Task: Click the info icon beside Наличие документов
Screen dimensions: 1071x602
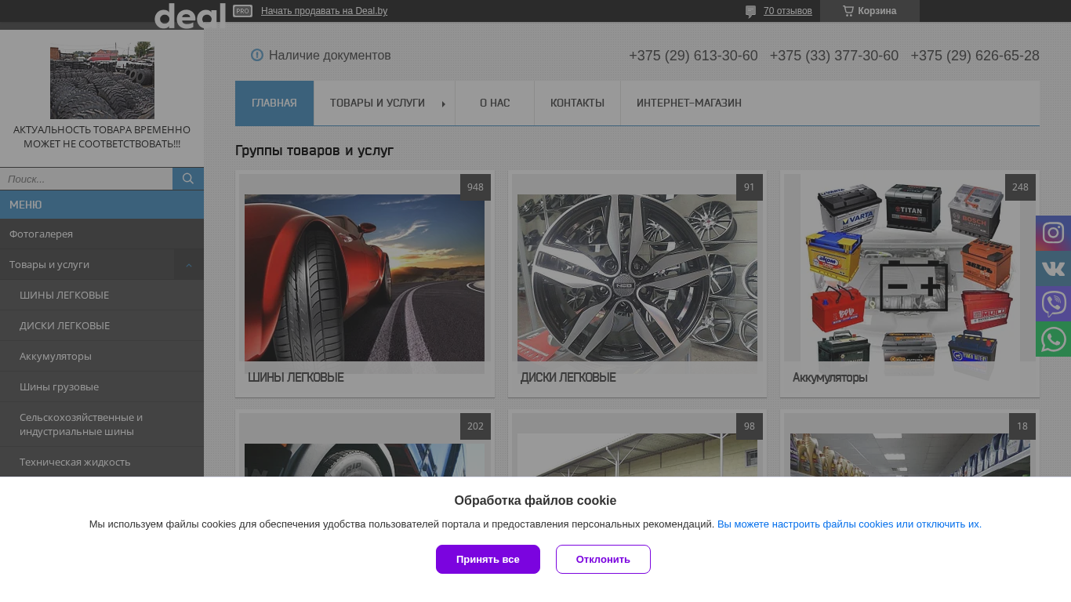Action: [257, 55]
